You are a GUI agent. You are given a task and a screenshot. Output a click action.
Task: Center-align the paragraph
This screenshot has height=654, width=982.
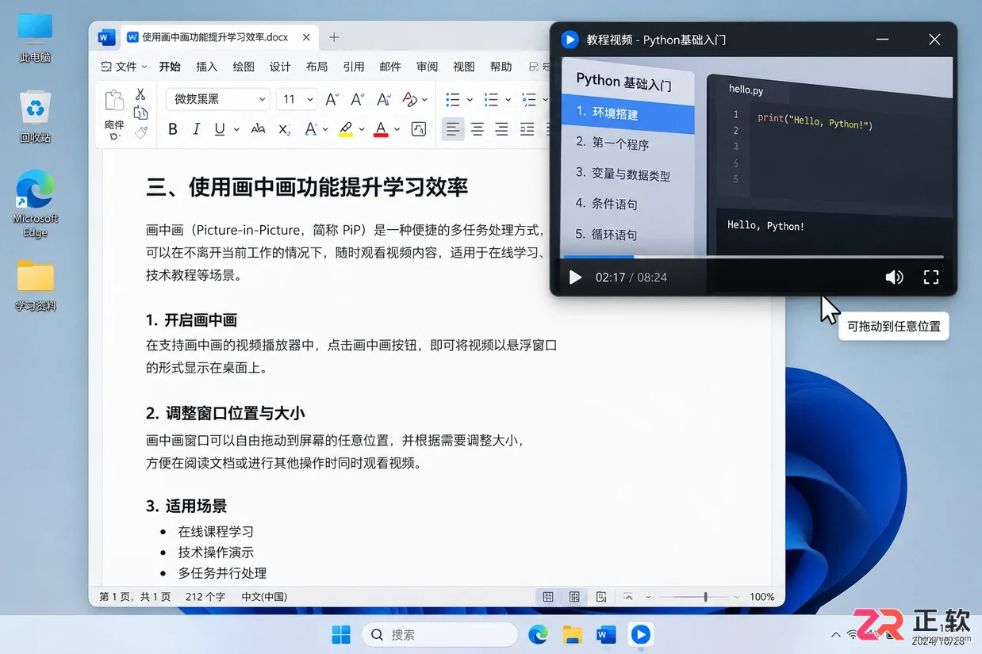point(477,129)
